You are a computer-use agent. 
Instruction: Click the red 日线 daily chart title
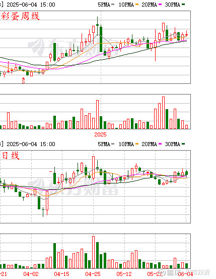(x=10, y=156)
